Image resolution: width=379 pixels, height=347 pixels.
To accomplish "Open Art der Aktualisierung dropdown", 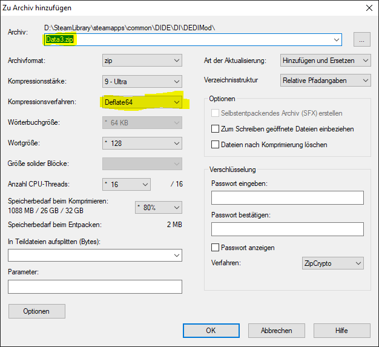I will tap(325, 60).
